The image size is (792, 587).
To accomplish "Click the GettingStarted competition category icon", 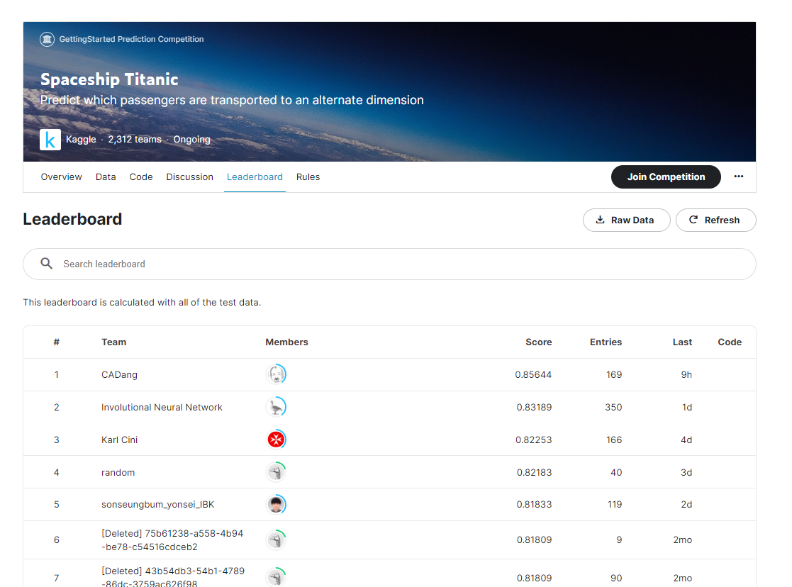I will point(47,39).
